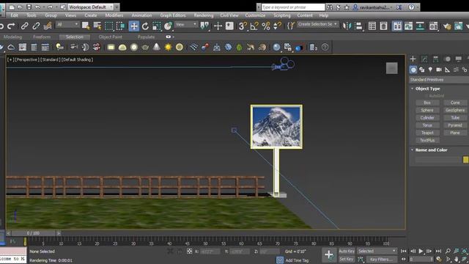Toggle Auto Key animation mode
Image resolution: width=469 pixels, height=264 pixels.
point(347,251)
